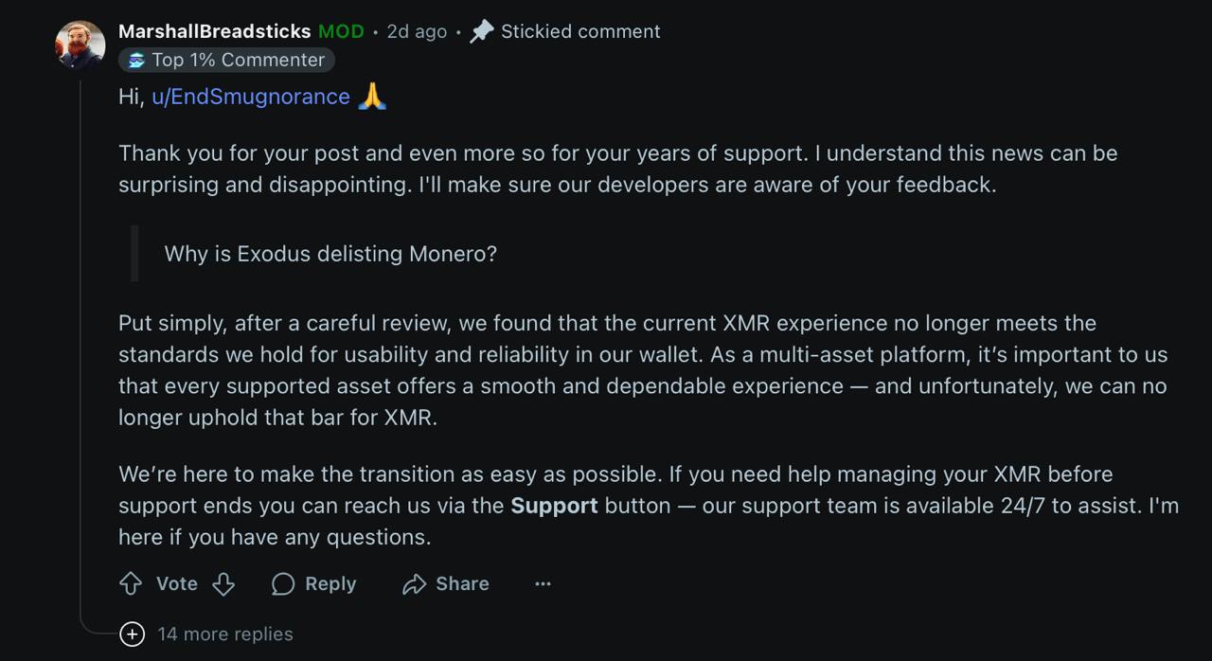Open the u/EndSmugnorance mention link

tap(251, 97)
